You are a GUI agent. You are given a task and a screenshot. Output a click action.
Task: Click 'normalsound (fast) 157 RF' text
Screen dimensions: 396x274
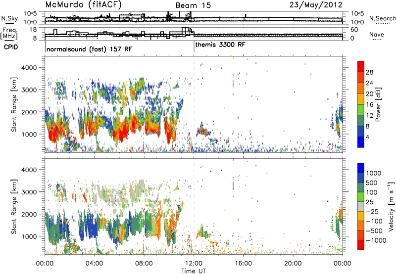point(89,49)
